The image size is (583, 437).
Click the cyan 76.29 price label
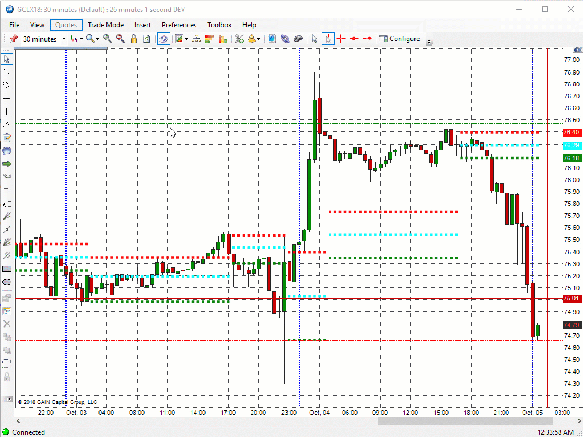(571, 145)
